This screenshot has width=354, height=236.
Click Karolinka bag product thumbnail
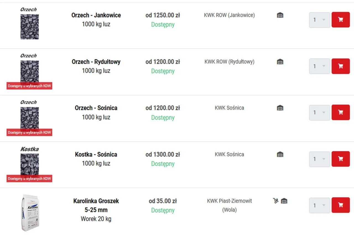pyautogui.click(x=30, y=213)
